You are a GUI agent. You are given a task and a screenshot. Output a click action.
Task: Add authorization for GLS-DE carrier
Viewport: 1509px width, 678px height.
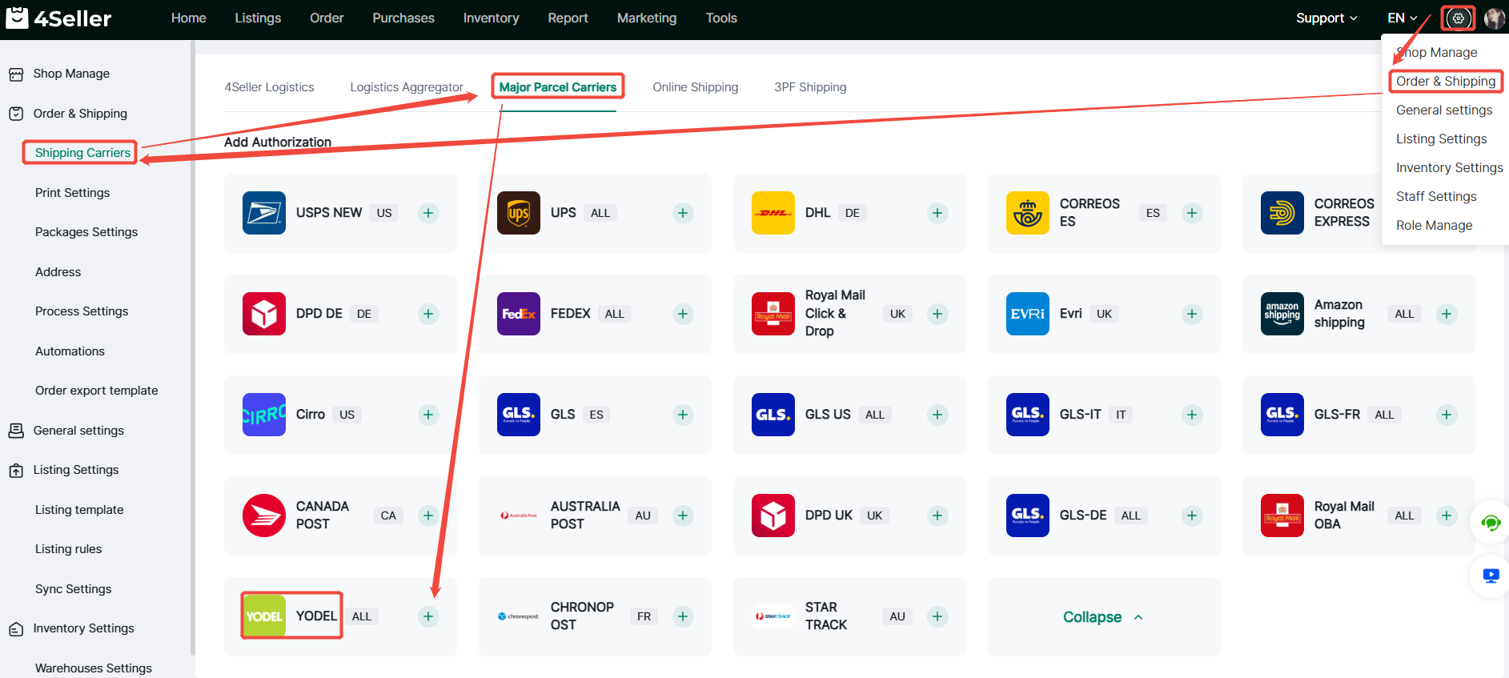(x=1192, y=516)
